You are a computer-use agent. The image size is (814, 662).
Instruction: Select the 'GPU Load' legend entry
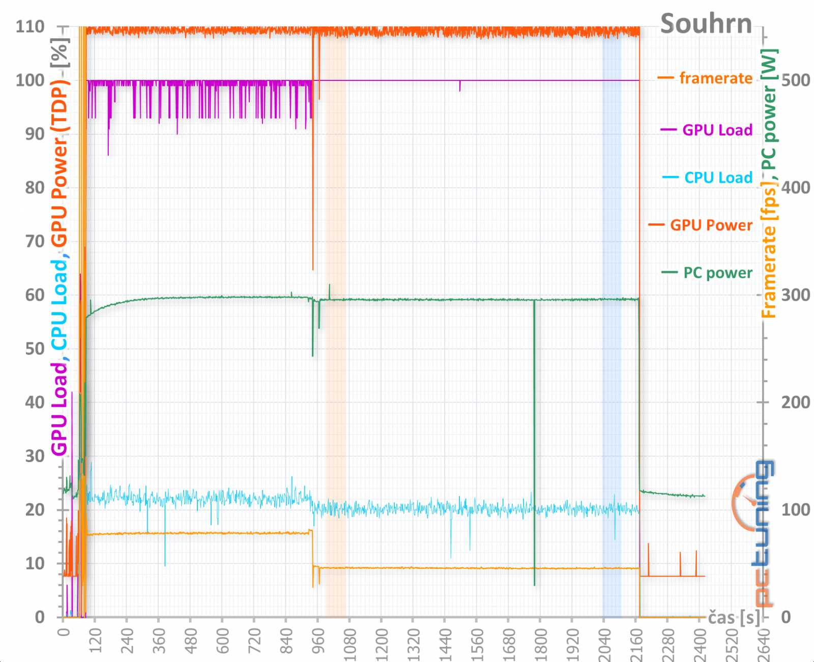click(717, 130)
